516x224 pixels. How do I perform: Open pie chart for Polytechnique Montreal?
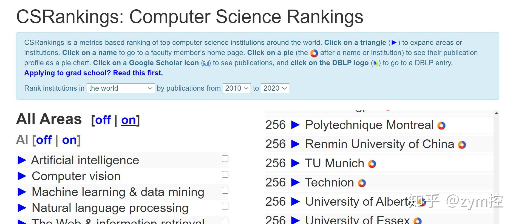coord(441,126)
